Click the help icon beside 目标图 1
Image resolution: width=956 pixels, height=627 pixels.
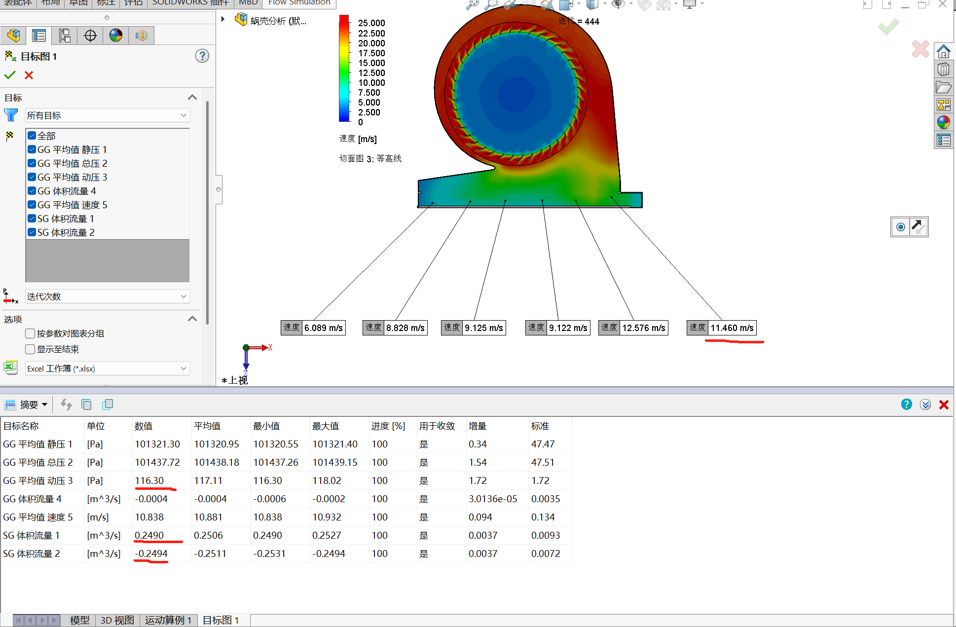[x=202, y=56]
